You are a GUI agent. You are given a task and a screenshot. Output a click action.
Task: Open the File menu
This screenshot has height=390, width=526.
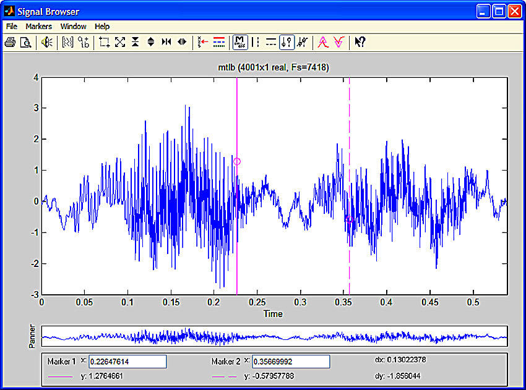pos(11,26)
